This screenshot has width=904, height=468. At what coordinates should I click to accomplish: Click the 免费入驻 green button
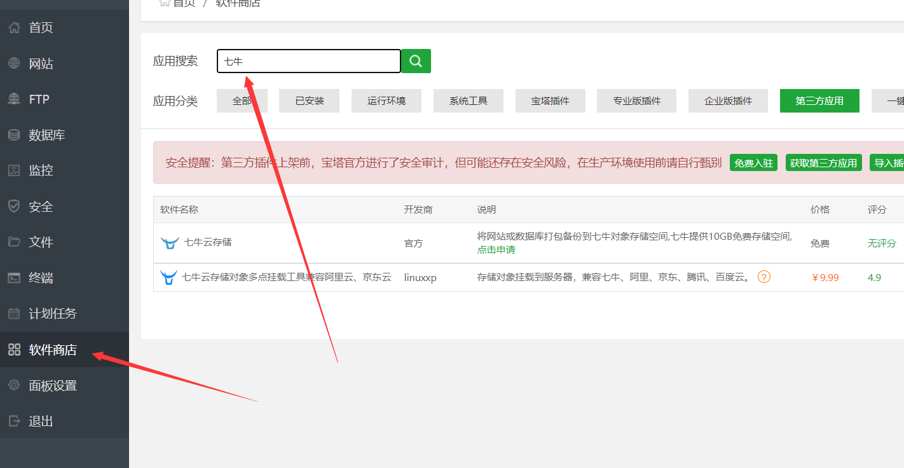tap(753, 163)
